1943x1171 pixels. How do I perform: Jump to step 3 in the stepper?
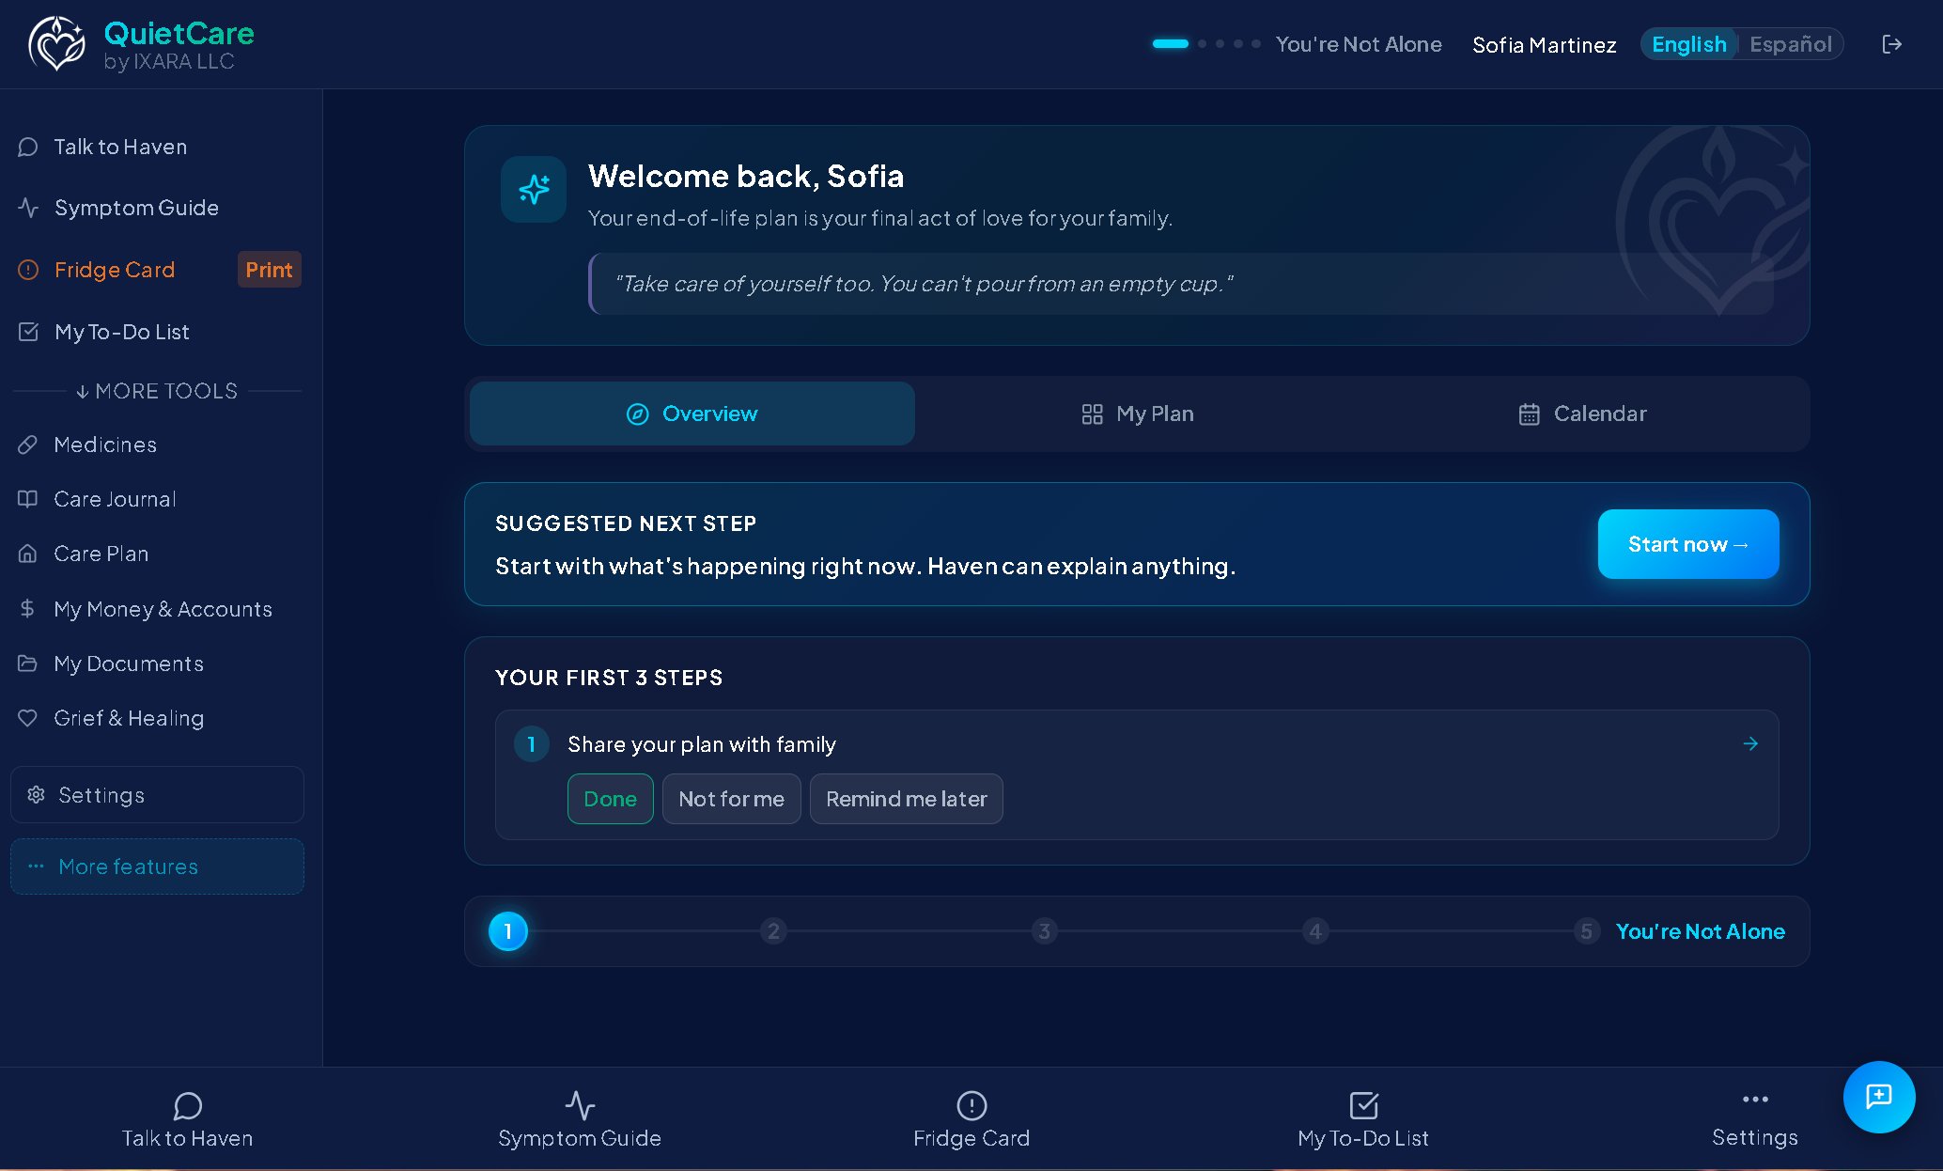[x=1044, y=931]
